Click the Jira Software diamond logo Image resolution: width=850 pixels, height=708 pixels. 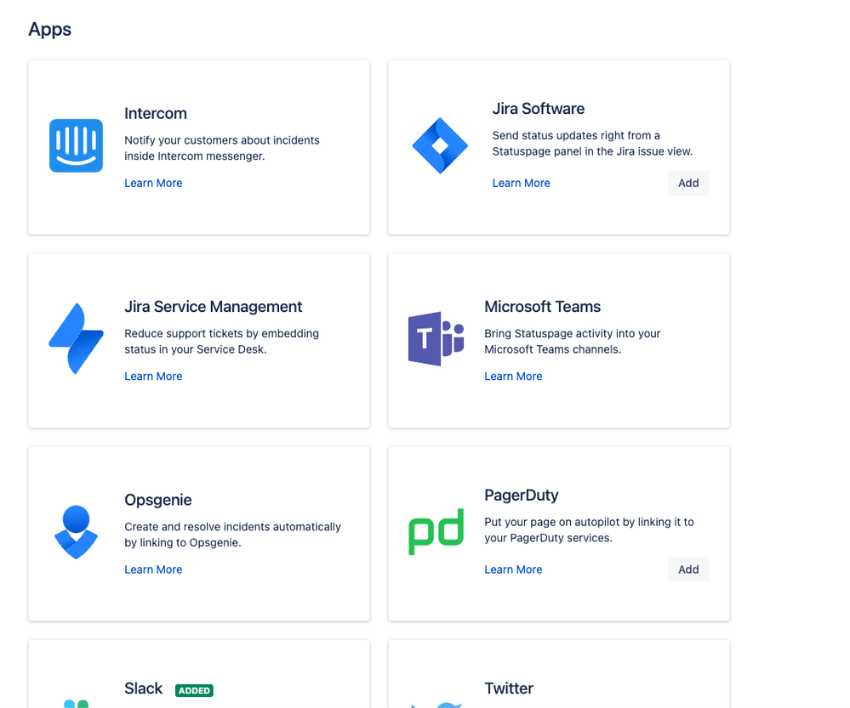click(x=440, y=145)
